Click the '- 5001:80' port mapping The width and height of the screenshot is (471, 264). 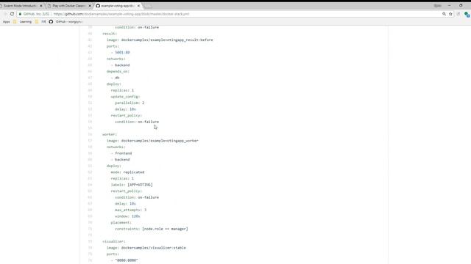pyautogui.click(x=121, y=52)
